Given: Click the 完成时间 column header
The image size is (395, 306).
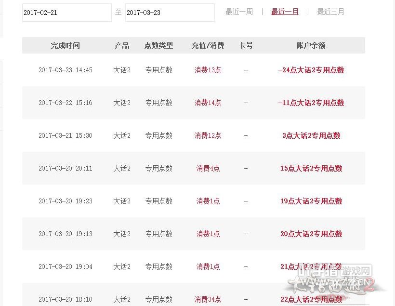Looking at the screenshot, I should tap(65, 45).
